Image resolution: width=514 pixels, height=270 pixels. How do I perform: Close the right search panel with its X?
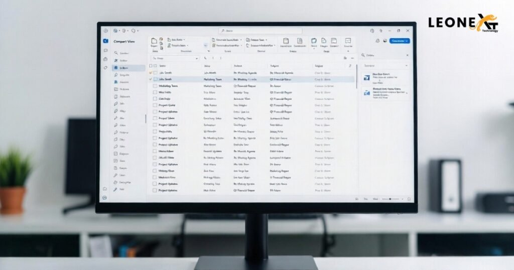pyautogui.click(x=408, y=55)
